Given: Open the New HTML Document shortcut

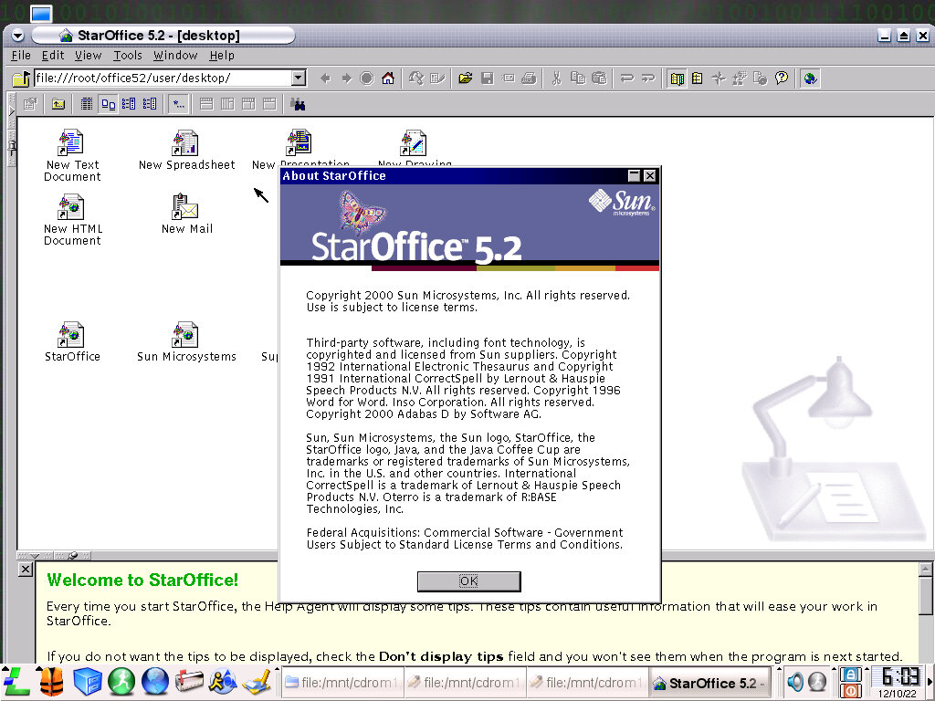Looking at the screenshot, I should point(72,208).
